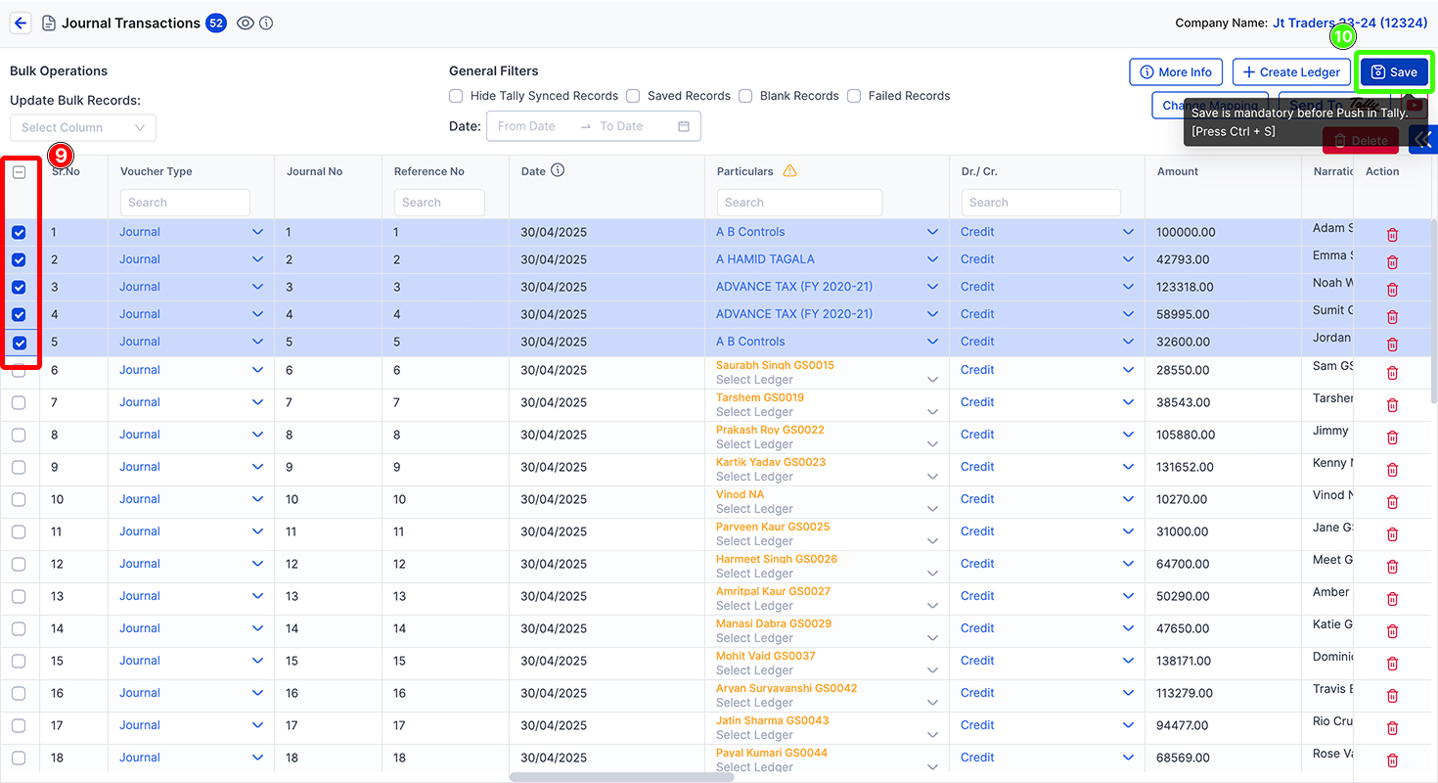Check the Blank Records filter
The image size is (1438, 783).
tap(745, 96)
